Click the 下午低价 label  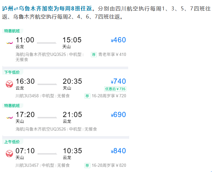click(12, 72)
